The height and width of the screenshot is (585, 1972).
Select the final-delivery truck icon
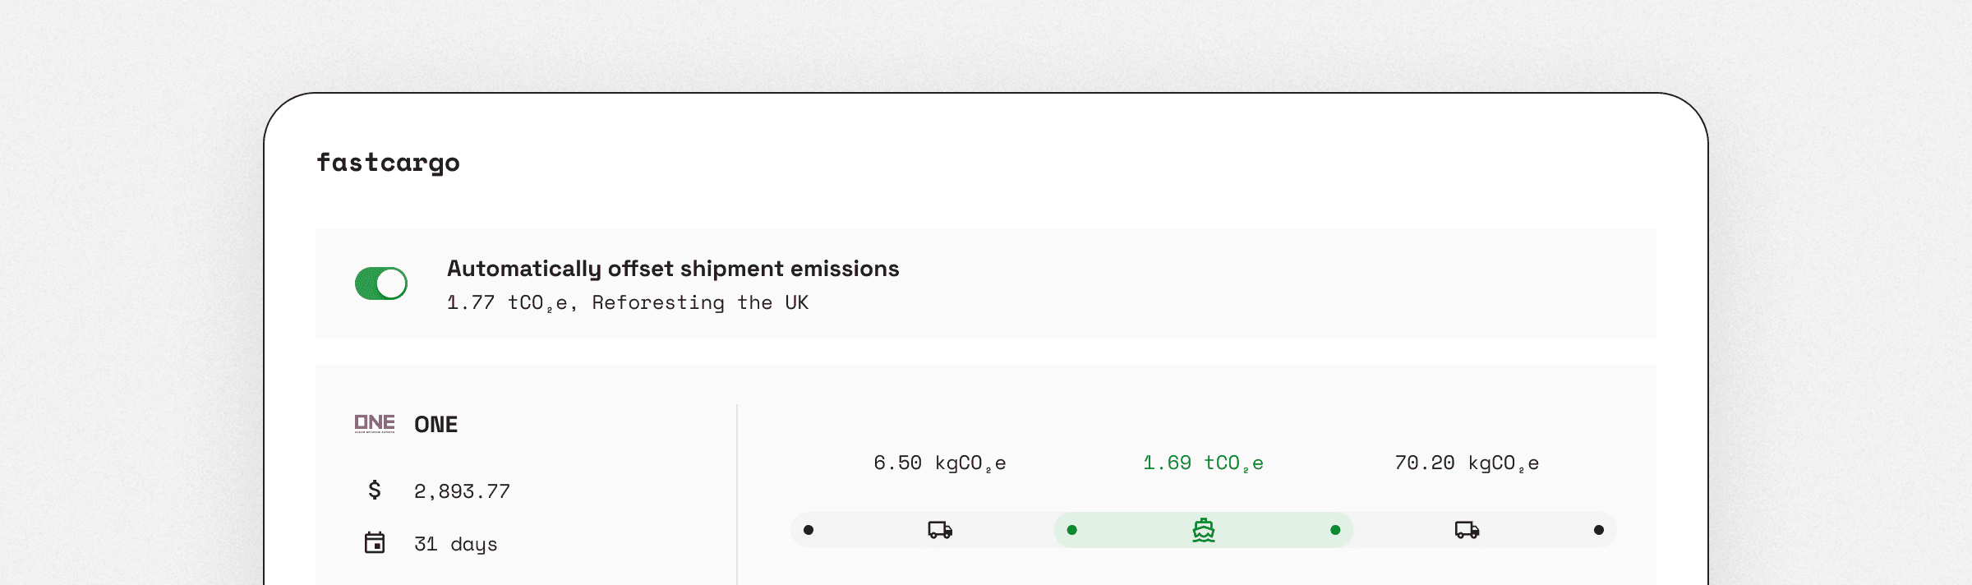tap(1466, 530)
